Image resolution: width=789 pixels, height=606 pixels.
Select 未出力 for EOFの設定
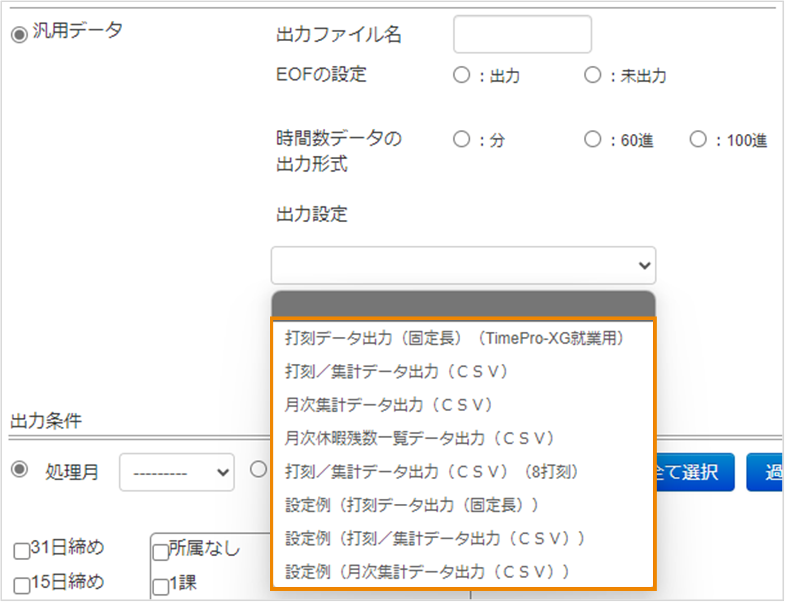[593, 75]
